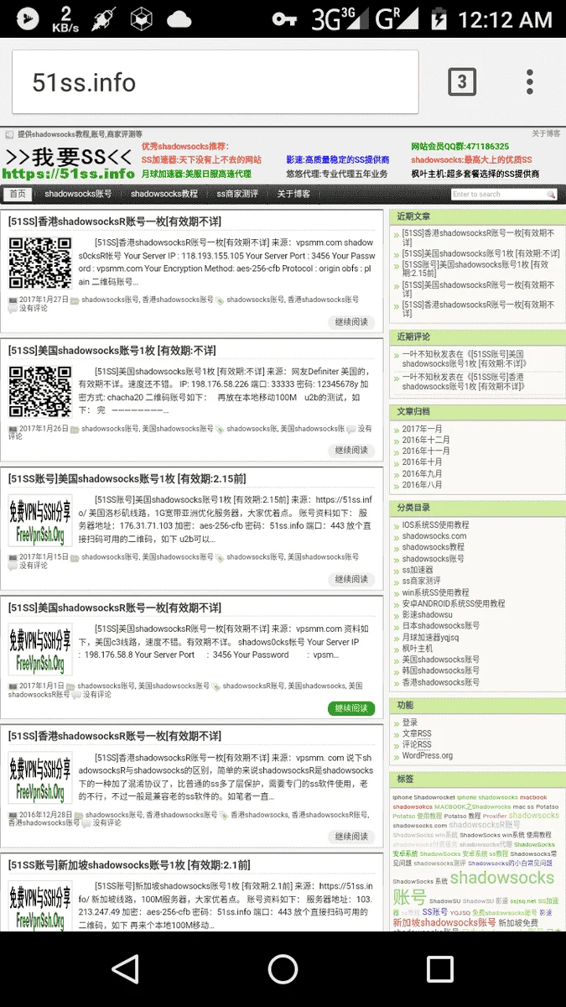Click 影速:高质量稳定的SS提供商 ad link
566x1007 pixels.
click(337, 159)
